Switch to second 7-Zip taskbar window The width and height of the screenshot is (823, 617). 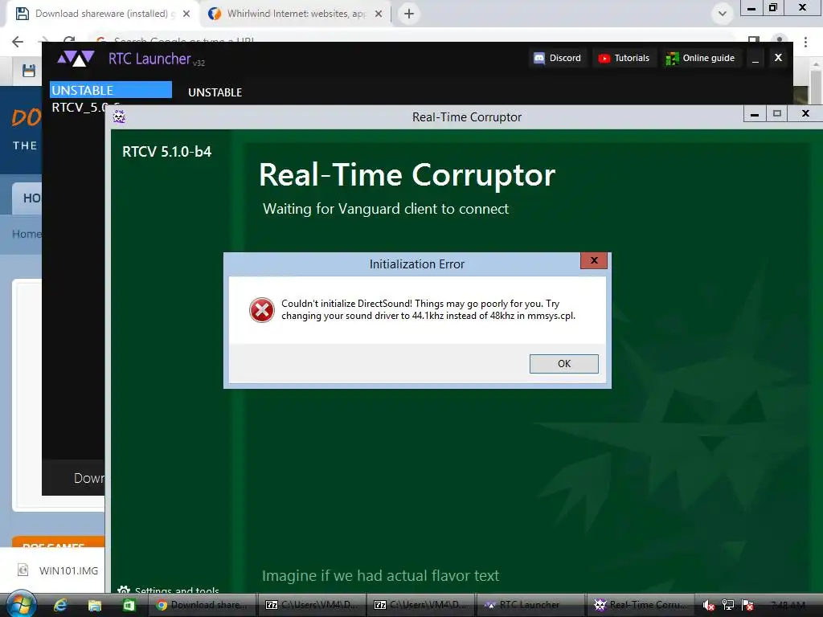[x=421, y=605]
